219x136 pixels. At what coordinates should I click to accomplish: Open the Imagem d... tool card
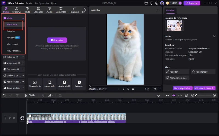(50, 84)
